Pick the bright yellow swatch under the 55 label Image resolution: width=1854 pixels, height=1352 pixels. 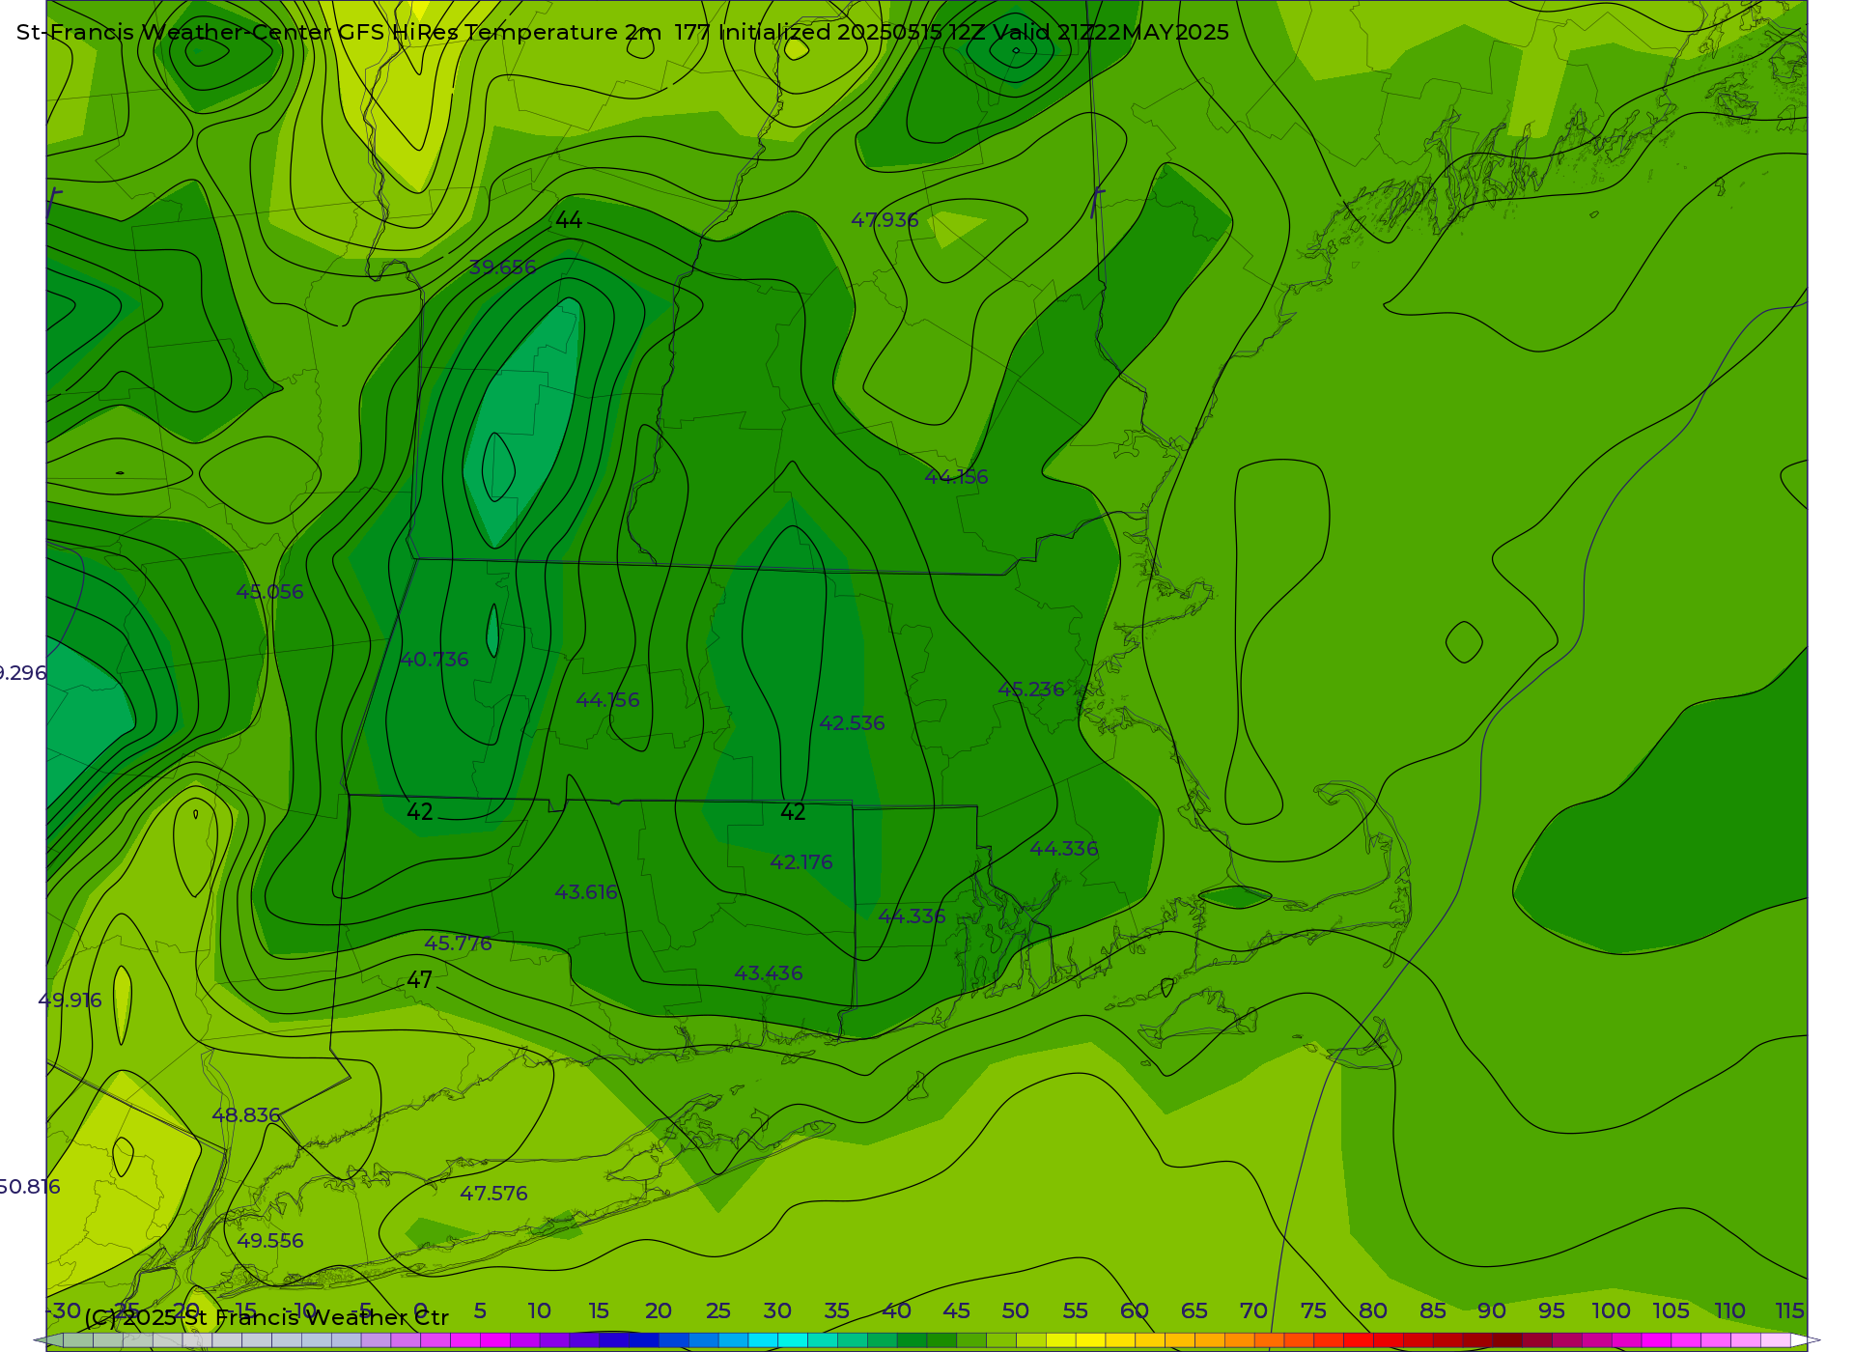coord(1090,1340)
